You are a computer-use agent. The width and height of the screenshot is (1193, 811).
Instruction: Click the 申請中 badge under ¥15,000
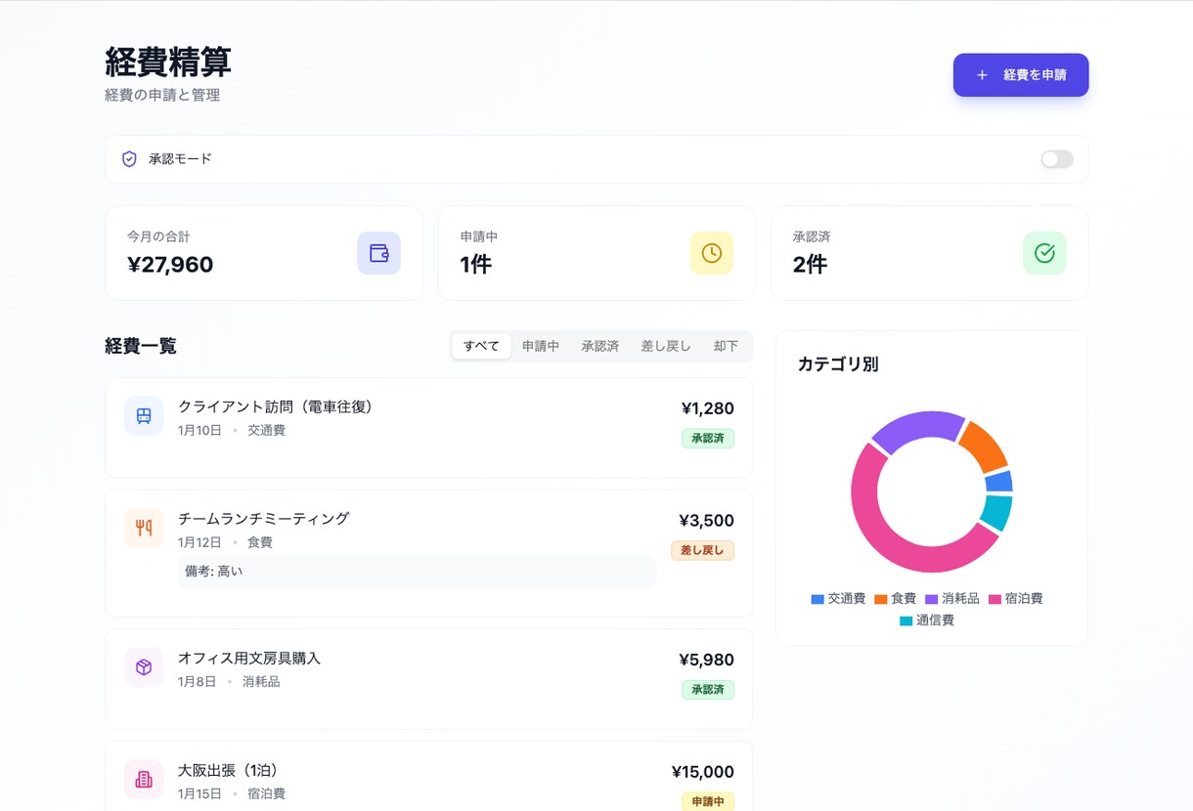[x=708, y=801]
